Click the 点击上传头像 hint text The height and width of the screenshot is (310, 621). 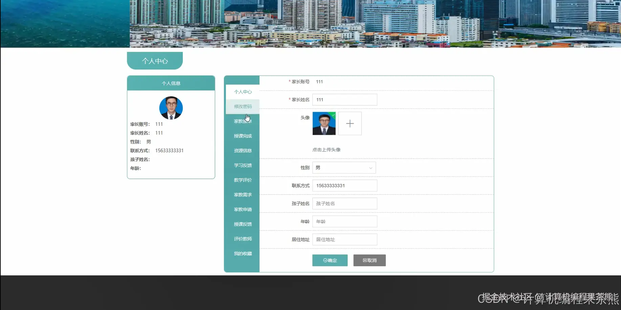tap(326, 150)
